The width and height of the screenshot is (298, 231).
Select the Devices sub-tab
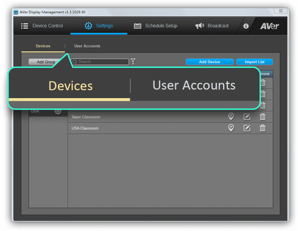pyautogui.click(x=43, y=46)
